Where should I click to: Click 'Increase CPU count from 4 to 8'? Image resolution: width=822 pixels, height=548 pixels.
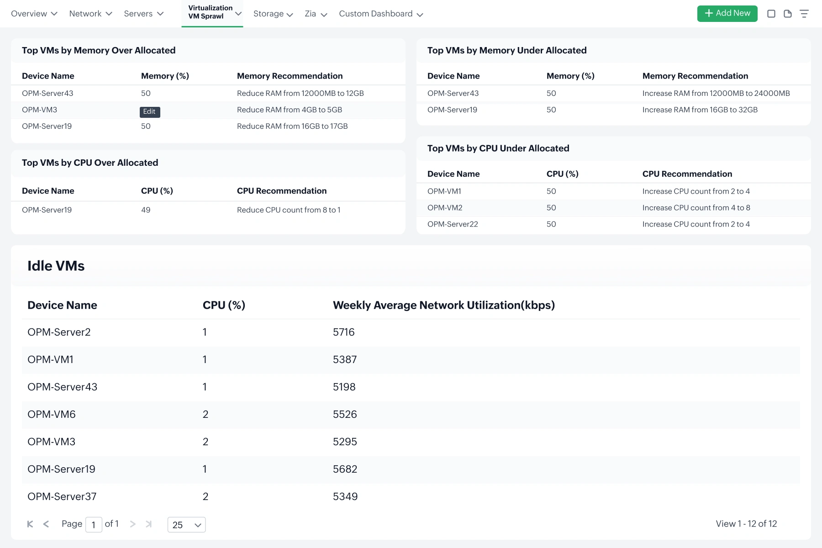pos(696,208)
